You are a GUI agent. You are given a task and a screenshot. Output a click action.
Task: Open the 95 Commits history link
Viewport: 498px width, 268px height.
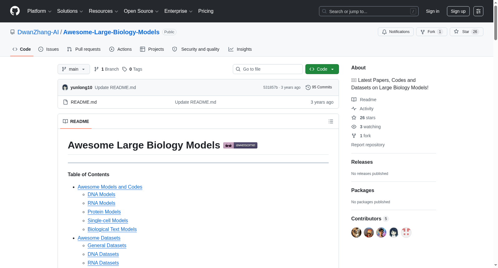[319, 87]
